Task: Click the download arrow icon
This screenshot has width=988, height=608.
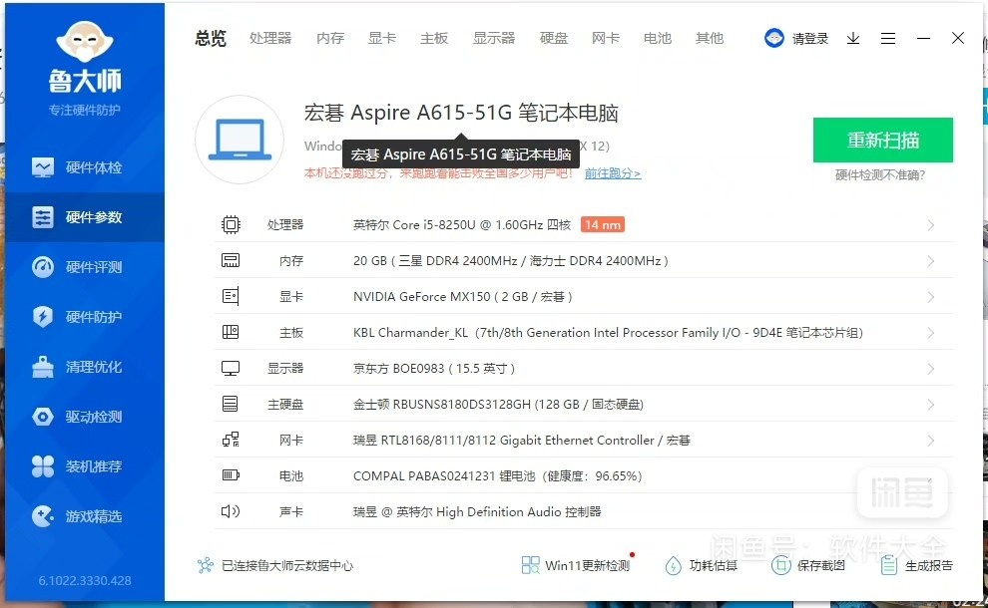Action: point(853,39)
